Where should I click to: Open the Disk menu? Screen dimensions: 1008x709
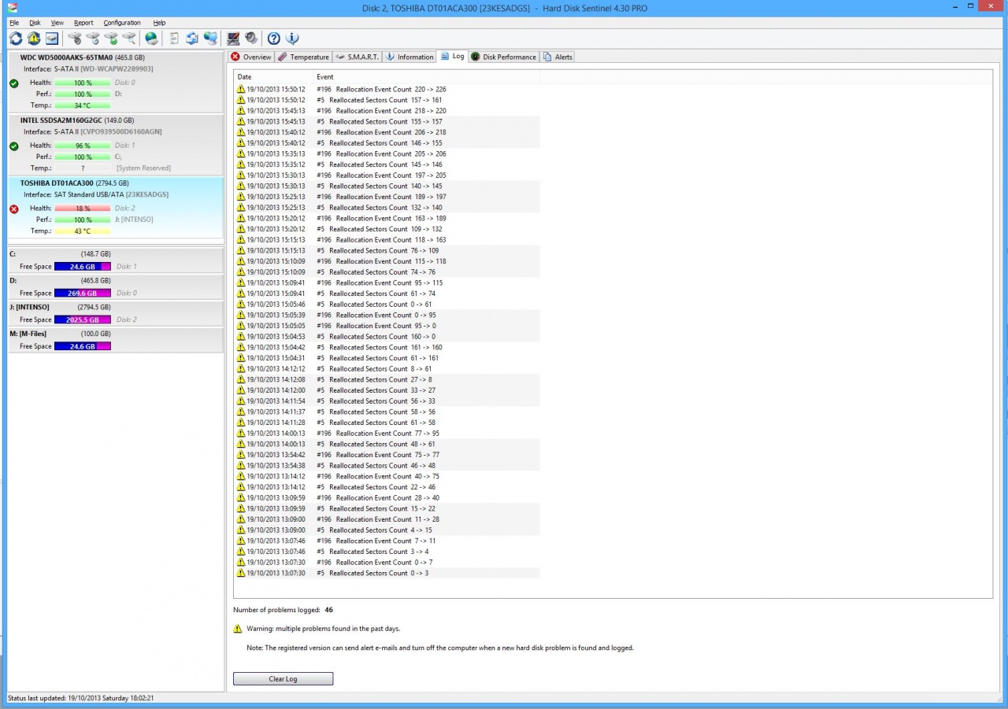(35, 23)
